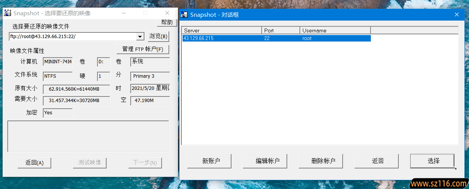The image size is (469, 189).
Task: Click the 下一步(N) button
Action: click(x=145, y=163)
